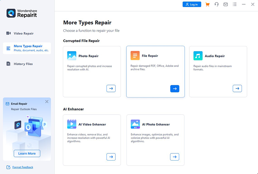Click the AI Photo Enhancer icon
Viewport: 258px width, 174px height.
[135, 124]
